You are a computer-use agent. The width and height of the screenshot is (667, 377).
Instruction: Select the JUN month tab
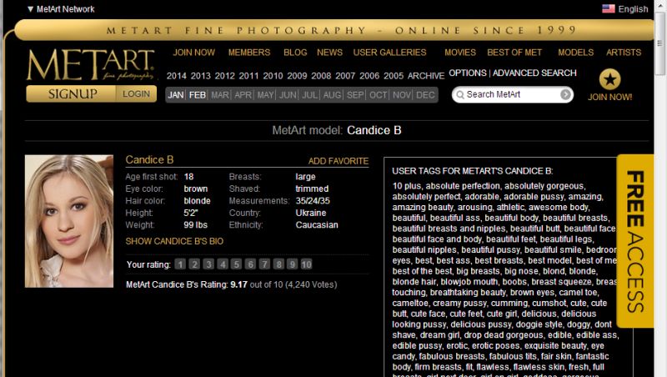coord(288,95)
